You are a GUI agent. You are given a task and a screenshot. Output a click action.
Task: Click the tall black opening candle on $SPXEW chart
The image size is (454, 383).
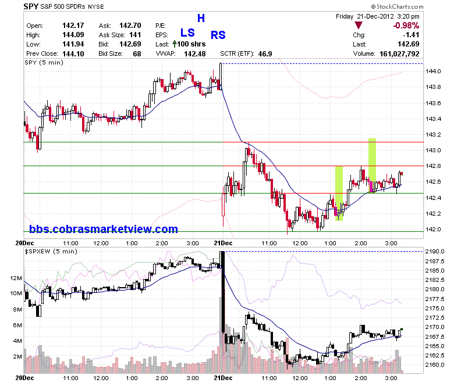[222, 292]
